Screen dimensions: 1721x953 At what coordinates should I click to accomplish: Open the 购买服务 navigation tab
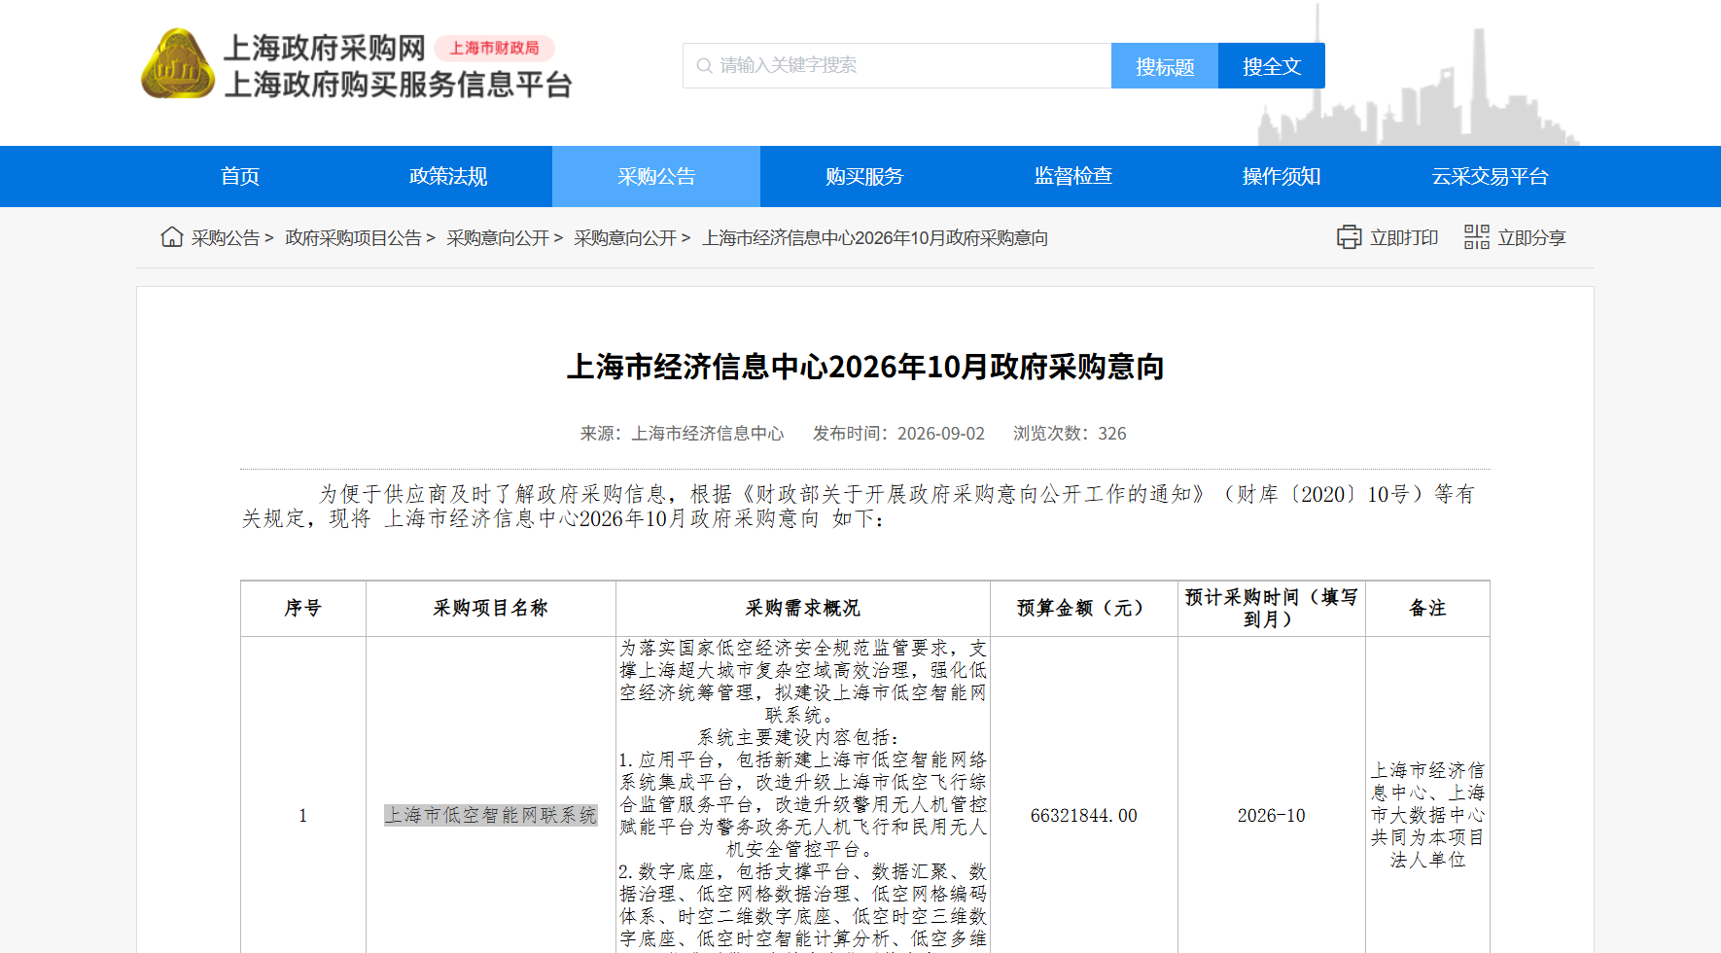864,176
